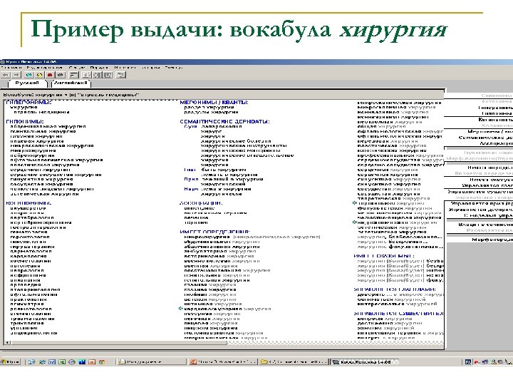513x385 pixels.
Task: Click the cohyponym урология
Action: [24, 328]
